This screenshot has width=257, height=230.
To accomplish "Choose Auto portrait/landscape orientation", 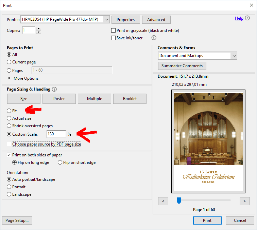I will [9, 179].
